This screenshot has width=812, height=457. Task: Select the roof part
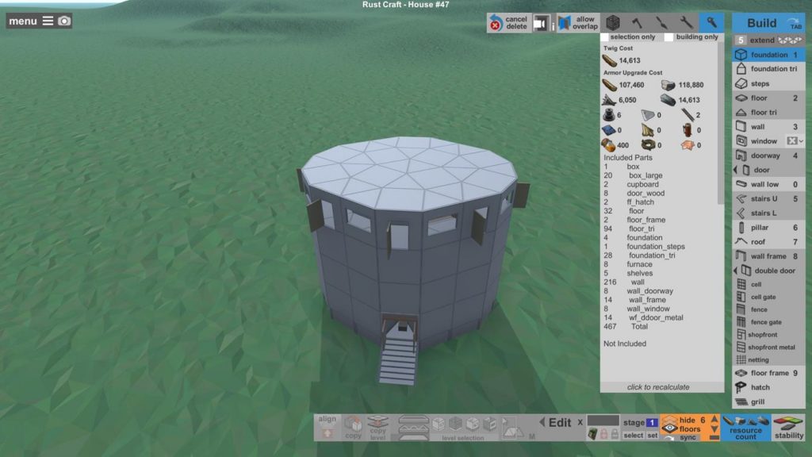pos(768,241)
